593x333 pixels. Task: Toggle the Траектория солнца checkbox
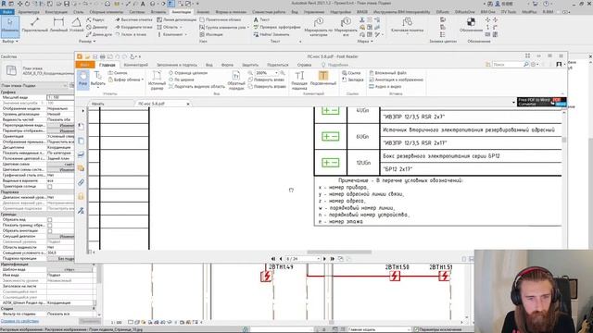pos(49,187)
